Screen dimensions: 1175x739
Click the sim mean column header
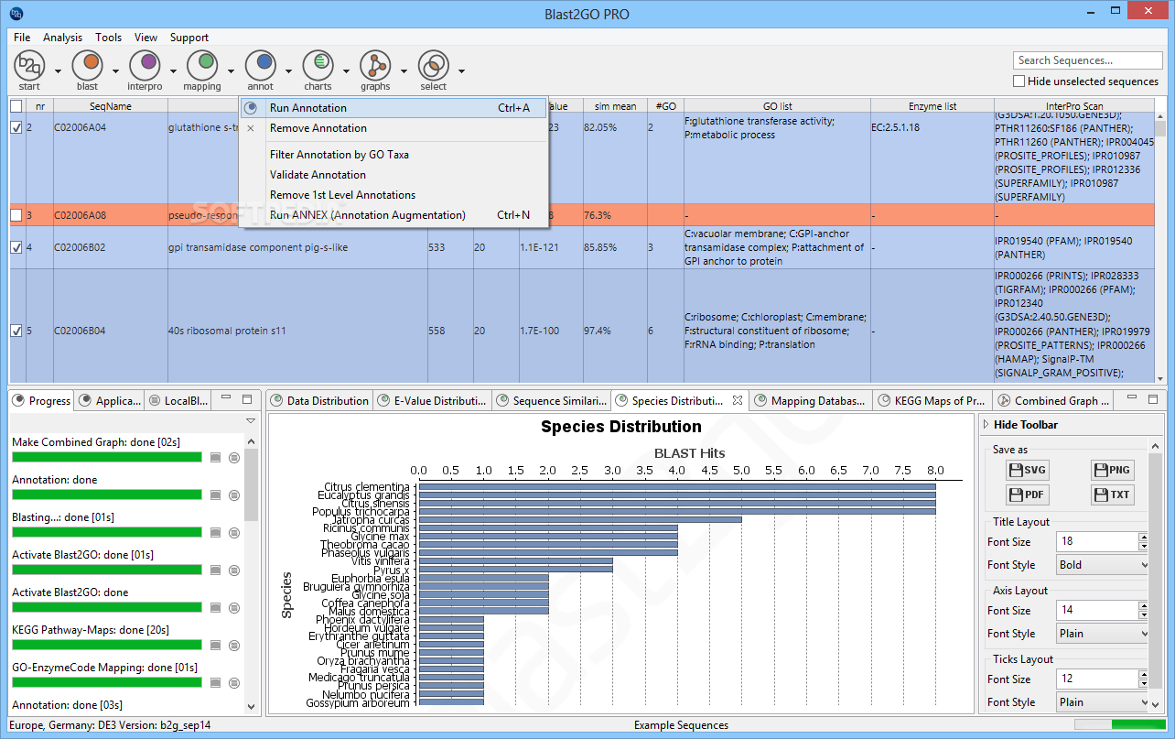click(615, 106)
